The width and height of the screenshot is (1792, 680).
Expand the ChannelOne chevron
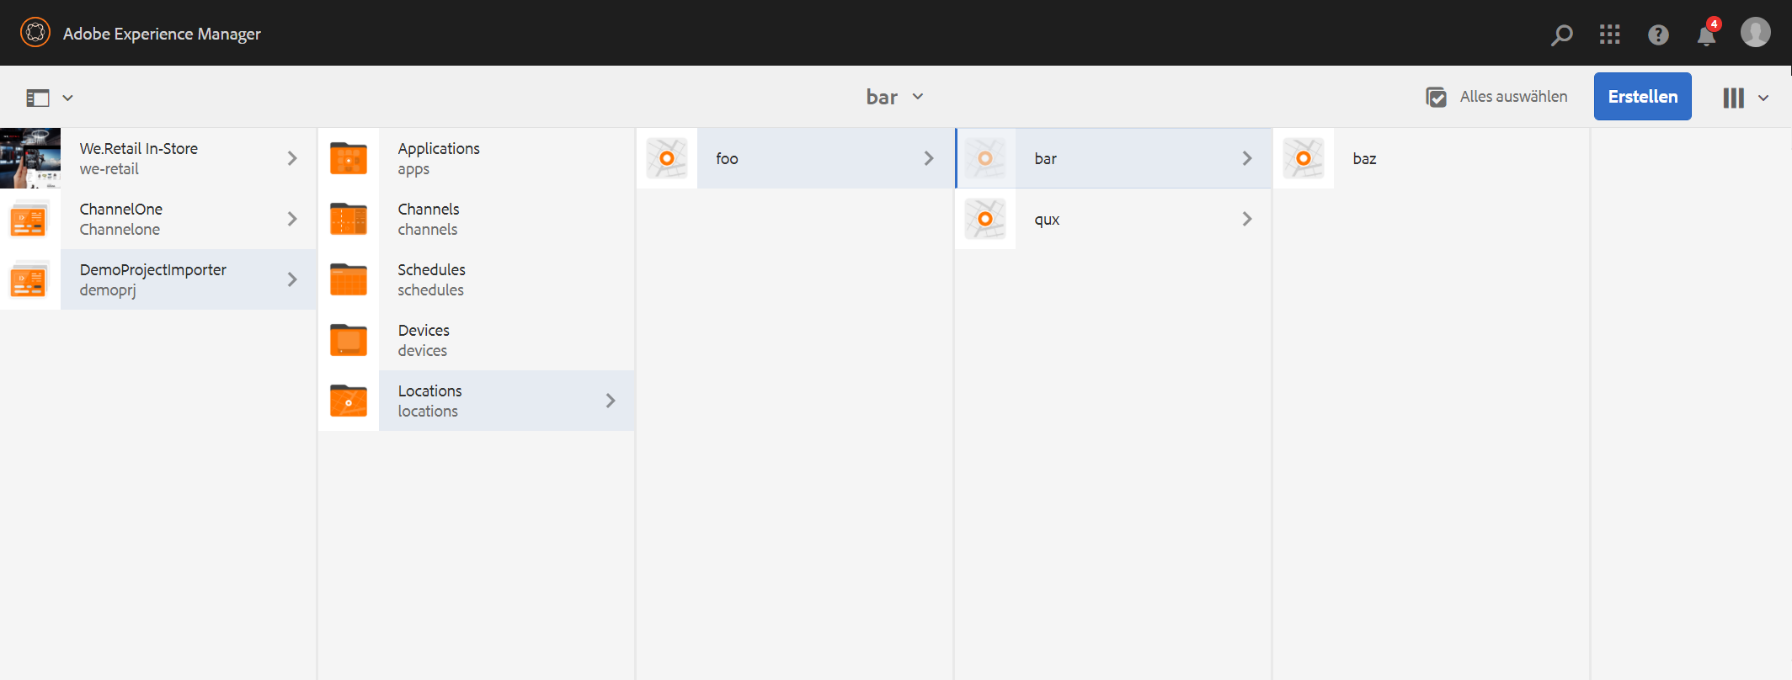(292, 219)
